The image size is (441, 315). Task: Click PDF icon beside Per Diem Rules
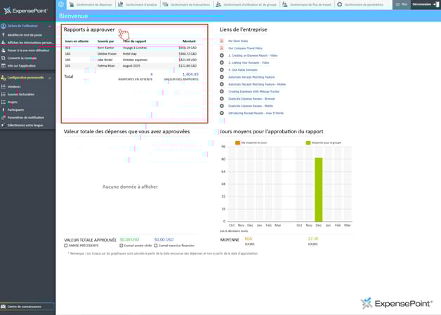[222, 41]
